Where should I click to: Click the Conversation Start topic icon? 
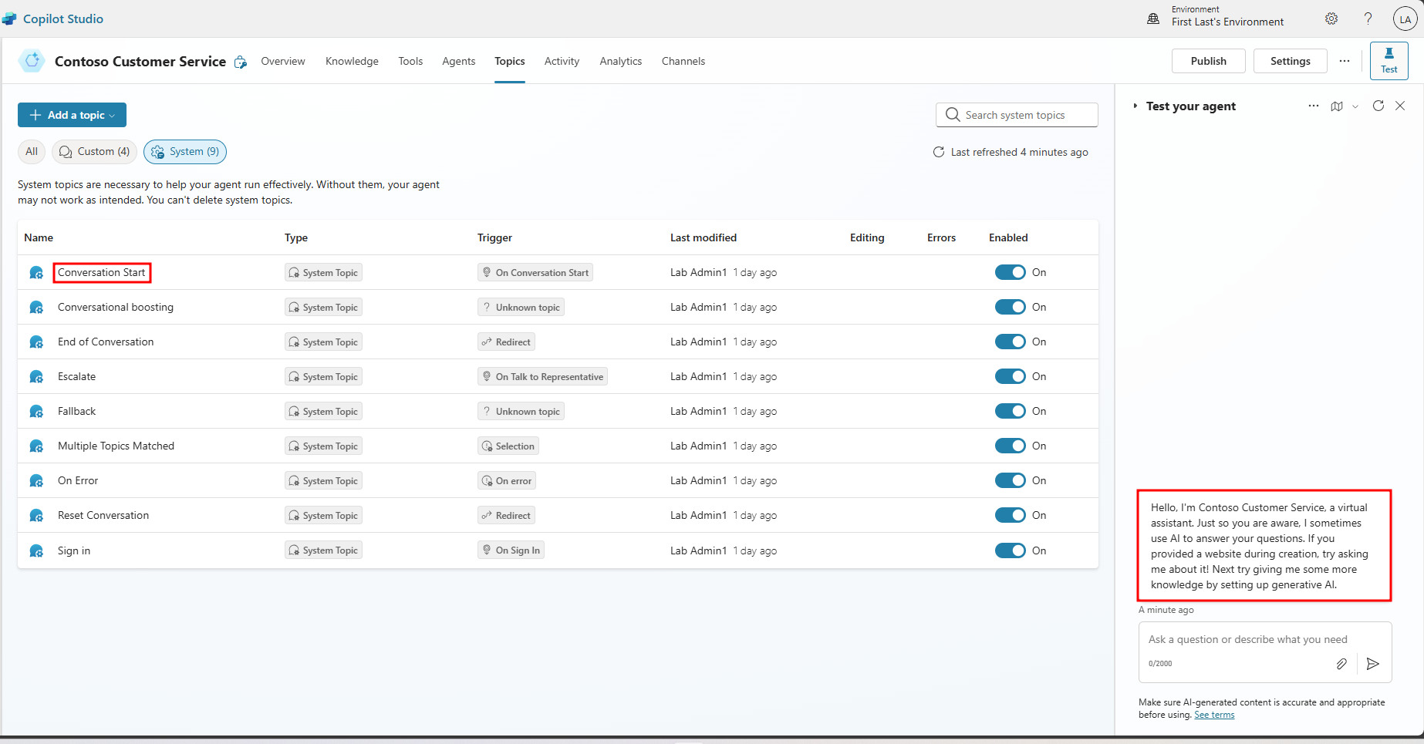[x=36, y=272]
